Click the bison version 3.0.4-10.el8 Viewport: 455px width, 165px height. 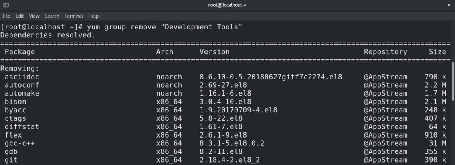(x=225, y=102)
